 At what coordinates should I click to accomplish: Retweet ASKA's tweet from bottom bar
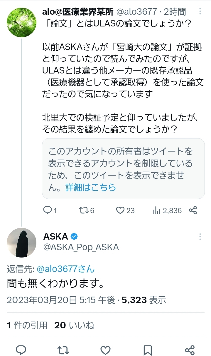pos(63,350)
